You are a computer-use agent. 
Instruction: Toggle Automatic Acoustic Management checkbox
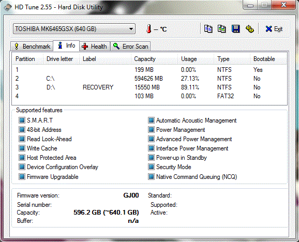click(x=151, y=120)
